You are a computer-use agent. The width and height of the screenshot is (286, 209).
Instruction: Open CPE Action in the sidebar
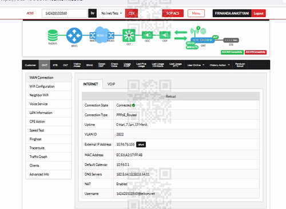pyautogui.click(x=49, y=121)
